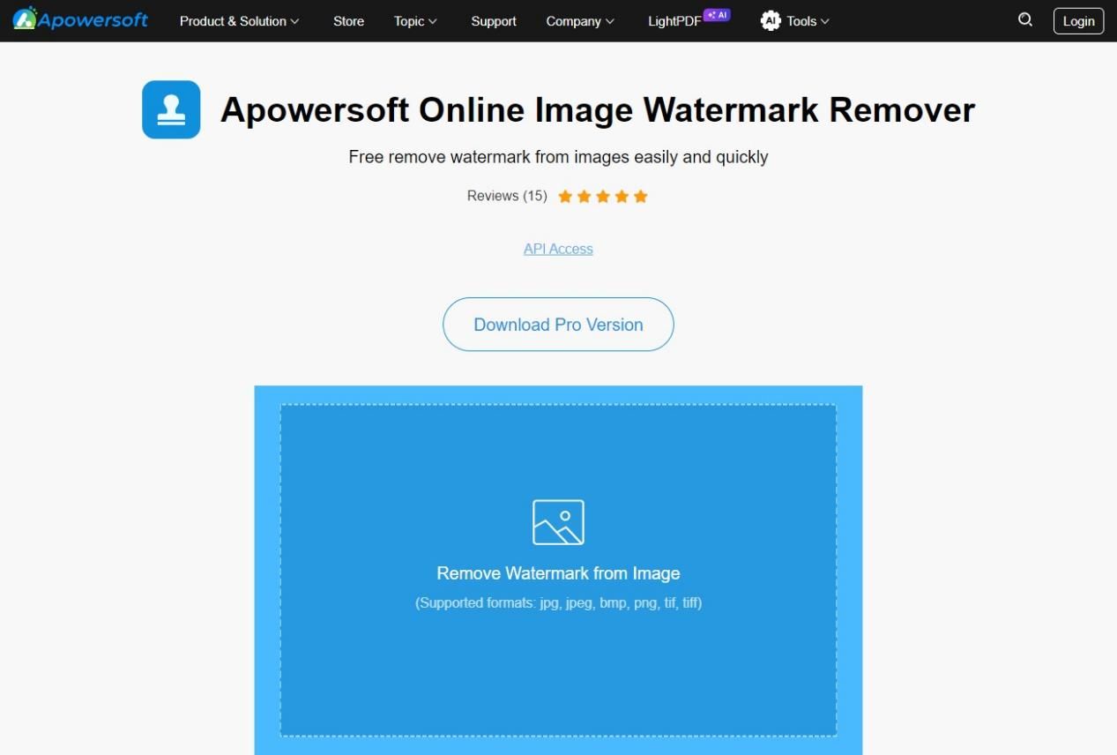The height and width of the screenshot is (755, 1117).
Task: Expand the Company dropdown menu
Action: point(580,21)
